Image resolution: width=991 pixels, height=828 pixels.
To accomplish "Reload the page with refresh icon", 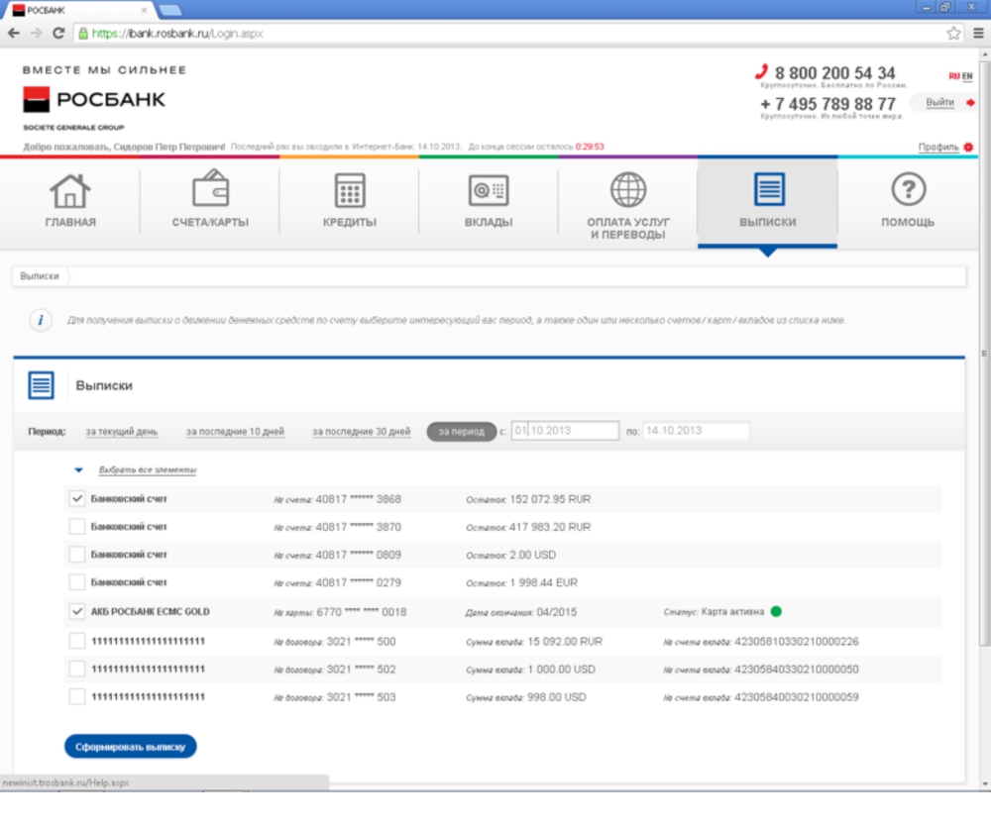I will coord(58,34).
